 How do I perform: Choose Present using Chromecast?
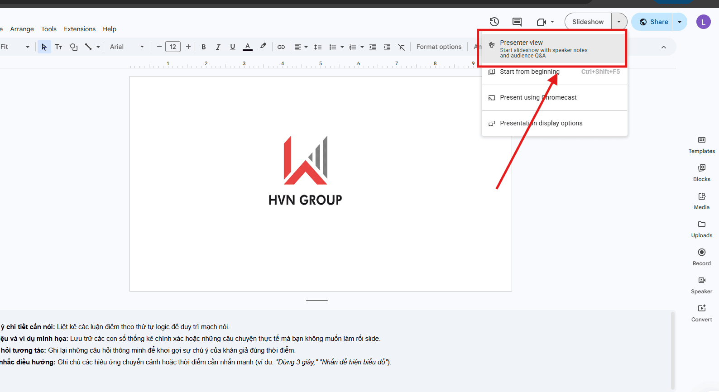(554, 97)
